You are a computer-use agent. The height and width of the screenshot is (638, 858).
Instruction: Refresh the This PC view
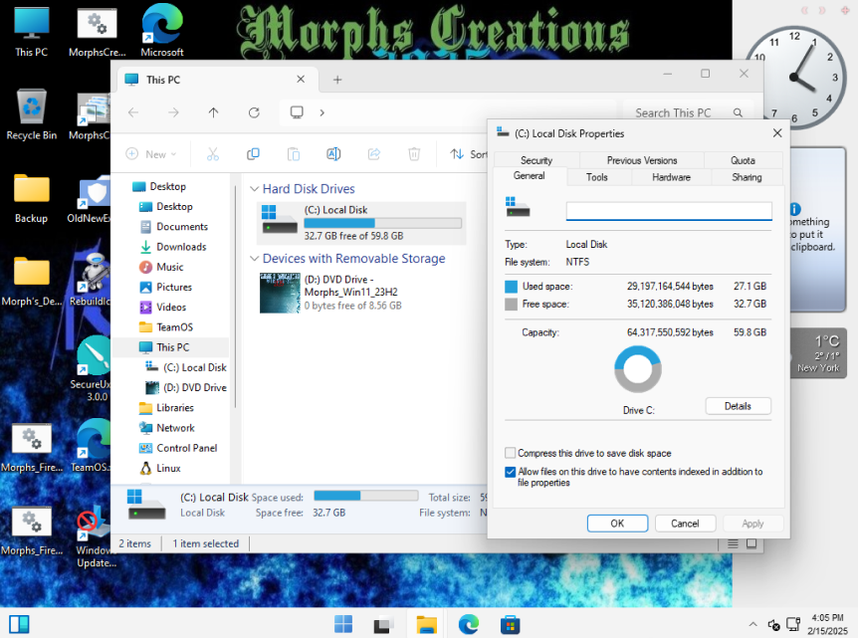pyautogui.click(x=254, y=112)
